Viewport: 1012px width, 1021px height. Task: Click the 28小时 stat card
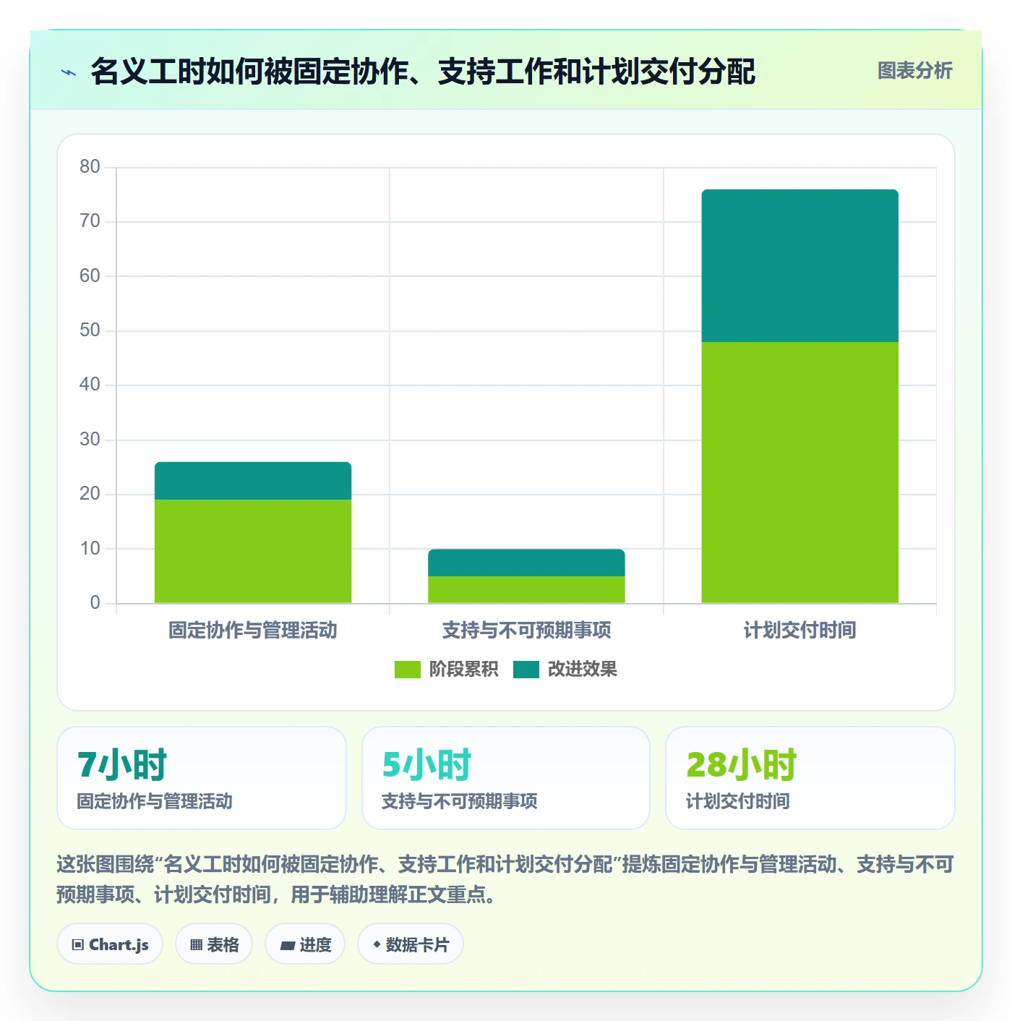point(810,778)
